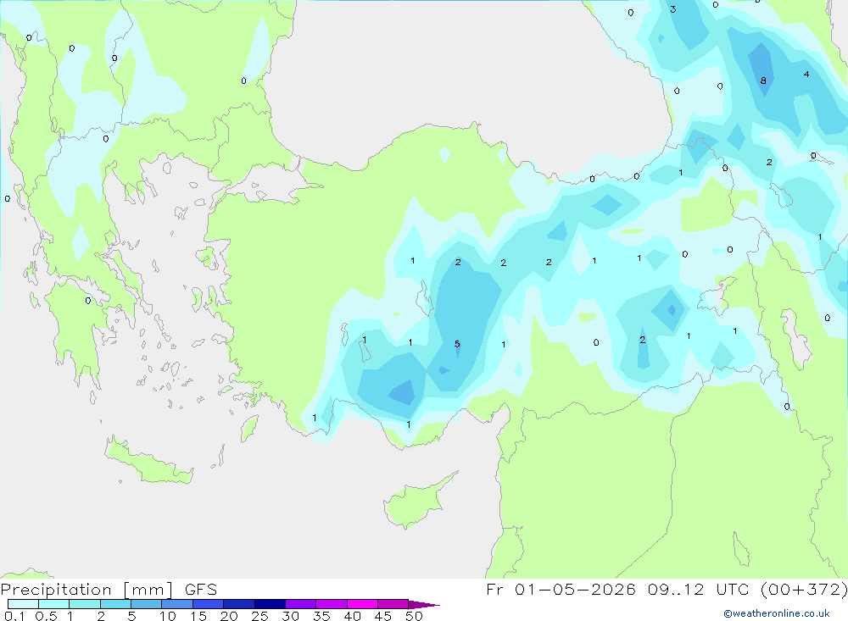Viewport: 848px width, 621px height.
Task: Click the legend label "0.1"
Action: coord(14,616)
